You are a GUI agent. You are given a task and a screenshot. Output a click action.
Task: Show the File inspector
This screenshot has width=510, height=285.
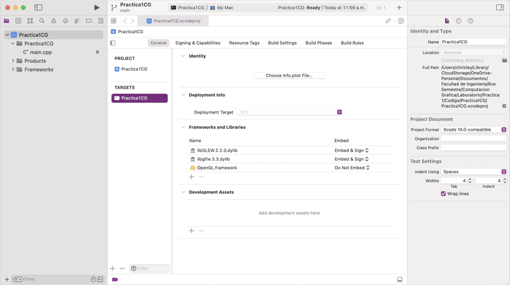447,21
